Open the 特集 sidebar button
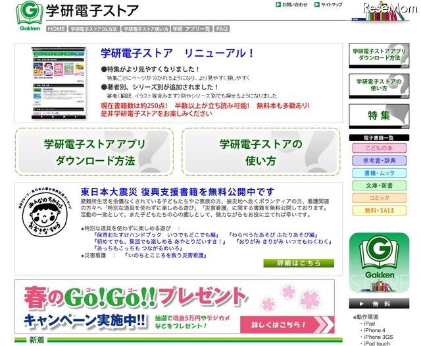The width and height of the screenshot is (421, 346). [x=379, y=116]
